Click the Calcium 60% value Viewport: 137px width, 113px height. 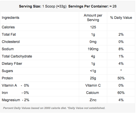click(121, 93)
